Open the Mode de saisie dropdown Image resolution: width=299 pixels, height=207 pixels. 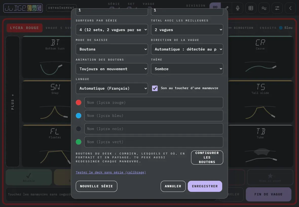point(112,49)
